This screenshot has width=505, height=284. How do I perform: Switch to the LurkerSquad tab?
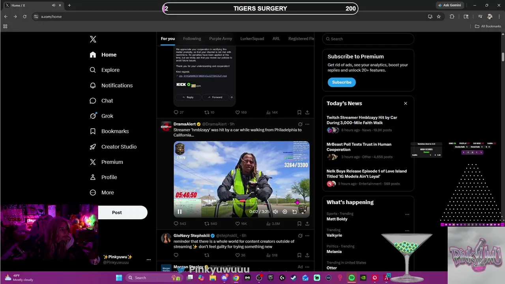click(252, 39)
